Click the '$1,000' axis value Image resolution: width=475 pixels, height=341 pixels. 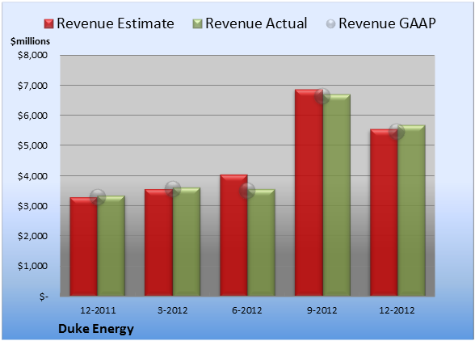tap(32, 266)
